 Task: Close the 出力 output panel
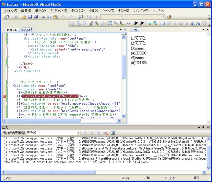[208, 127]
